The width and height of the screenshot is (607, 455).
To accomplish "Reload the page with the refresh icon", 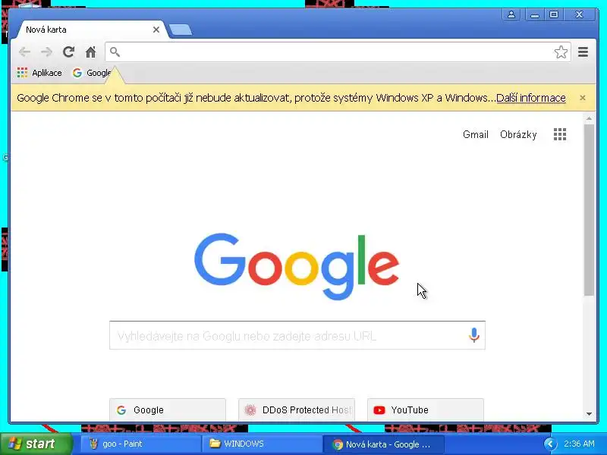I will point(68,52).
